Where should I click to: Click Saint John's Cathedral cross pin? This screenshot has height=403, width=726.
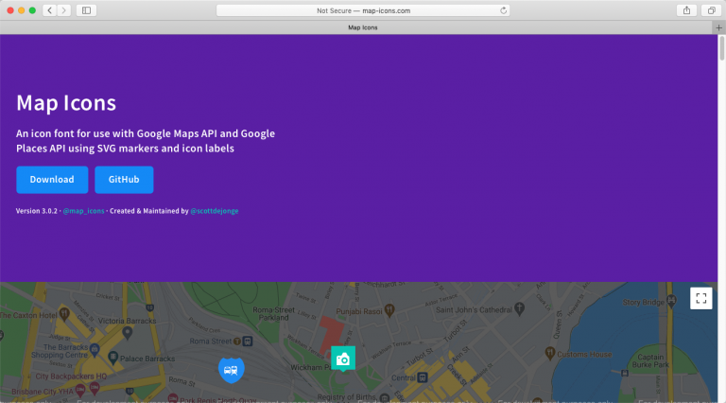tap(520, 308)
